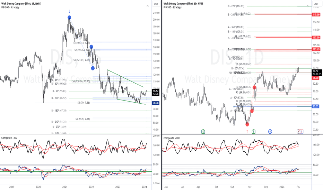Click the blue down arrow above 2021 peak
Image resolution: width=323 pixels, height=190 pixels.
tap(69, 11)
